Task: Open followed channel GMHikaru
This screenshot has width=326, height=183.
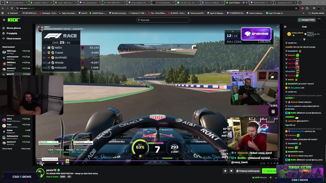Action: 16,63
